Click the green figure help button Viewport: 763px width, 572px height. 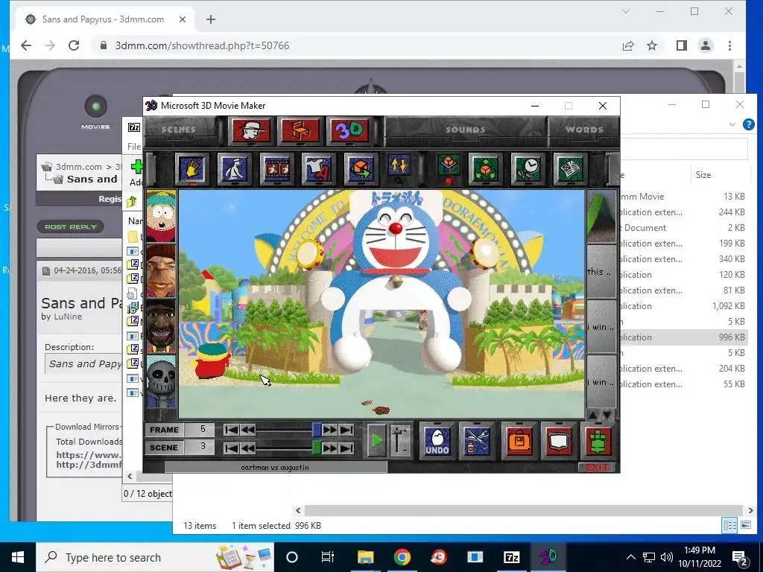tap(598, 441)
